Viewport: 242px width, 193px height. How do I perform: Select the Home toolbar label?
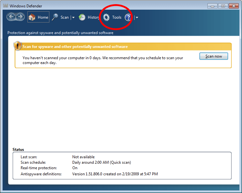43,17
